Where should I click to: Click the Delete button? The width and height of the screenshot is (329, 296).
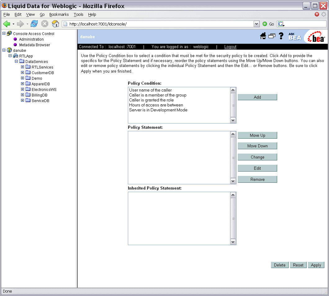click(280, 265)
